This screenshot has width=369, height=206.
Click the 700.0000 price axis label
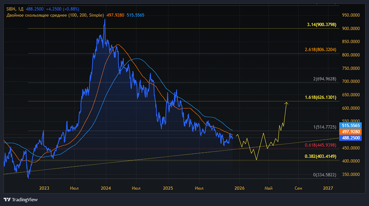[x=351, y=81]
